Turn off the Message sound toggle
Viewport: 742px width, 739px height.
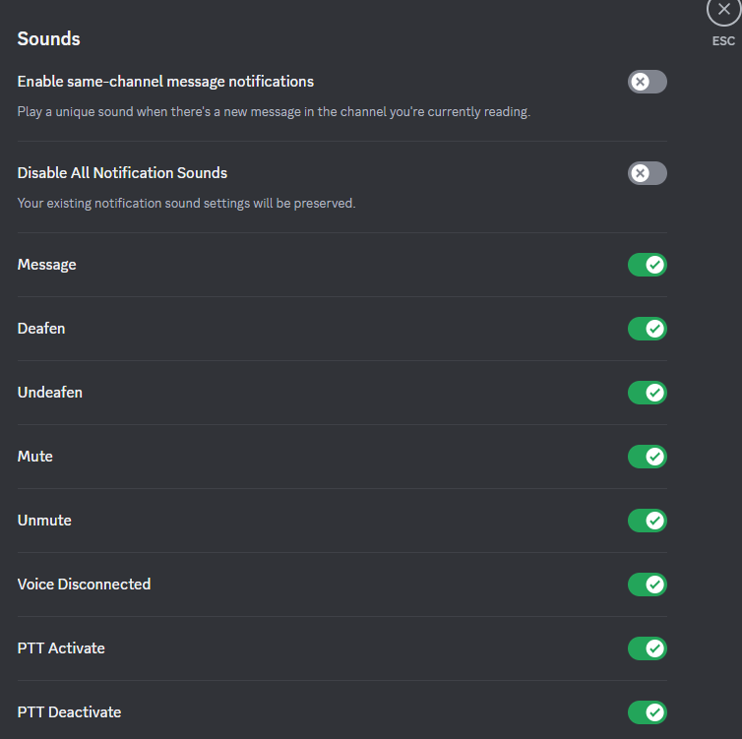[648, 265]
